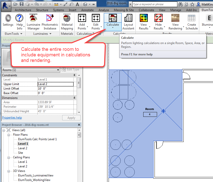
Task: Launch Photometric Instabase
Action: click(x=50, y=22)
